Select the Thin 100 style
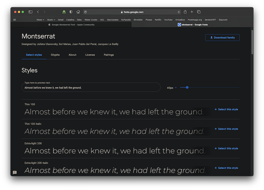Image resolution: width=264 pixels, height=190 pixels. point(226,109)
